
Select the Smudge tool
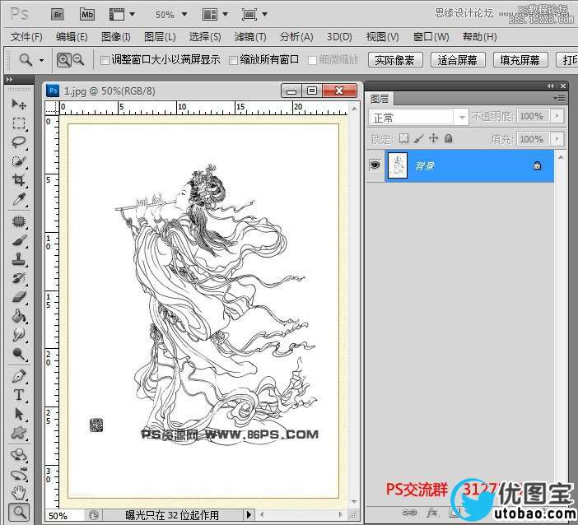[18, 335]
